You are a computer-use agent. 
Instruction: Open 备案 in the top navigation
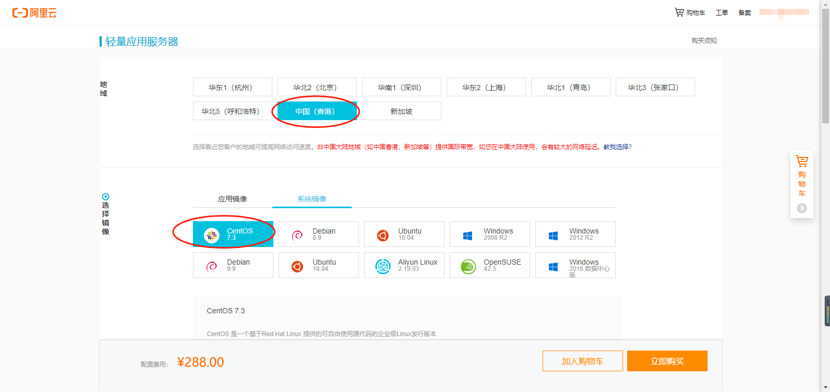click(x=744, y=12)
